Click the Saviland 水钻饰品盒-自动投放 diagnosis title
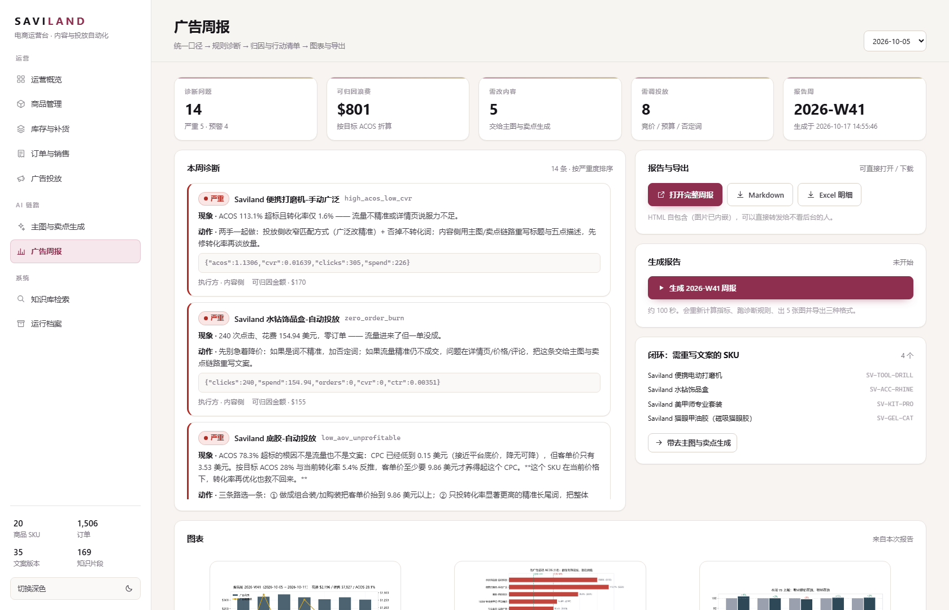Screen dimensions: 949x610 pos(287,319)
